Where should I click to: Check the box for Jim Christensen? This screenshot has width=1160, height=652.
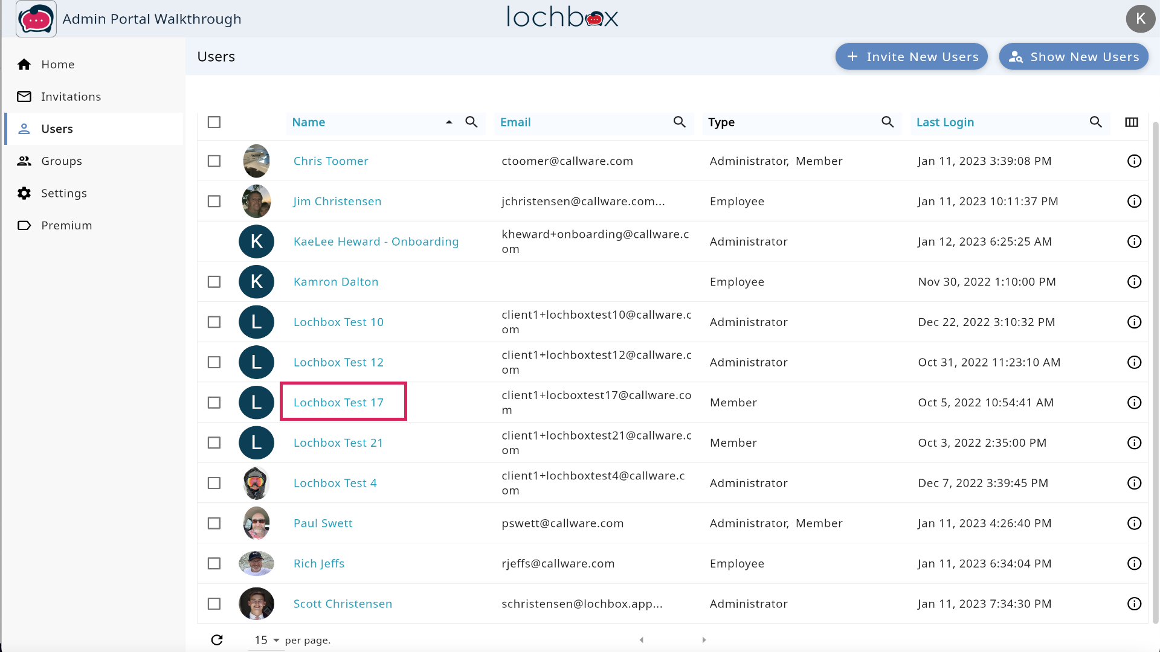tap(214, 201)
